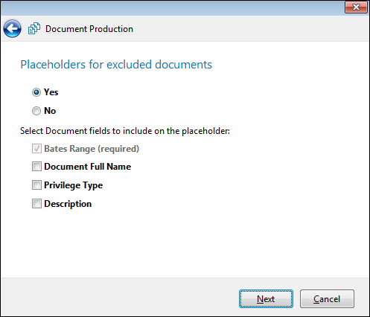Choose the No radio button
The width and height of the screenshot is (370, 317).
pos(36,111)
